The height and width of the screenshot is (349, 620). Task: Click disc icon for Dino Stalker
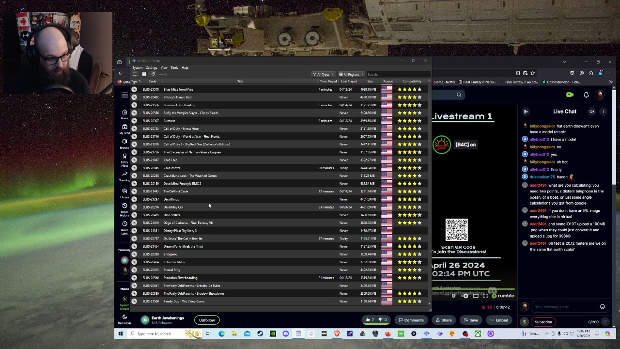(134, 215)
